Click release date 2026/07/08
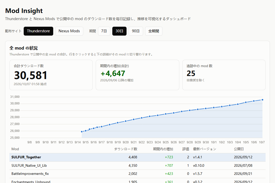This screenshot has height=183, width=275. (x=243, y=165)
